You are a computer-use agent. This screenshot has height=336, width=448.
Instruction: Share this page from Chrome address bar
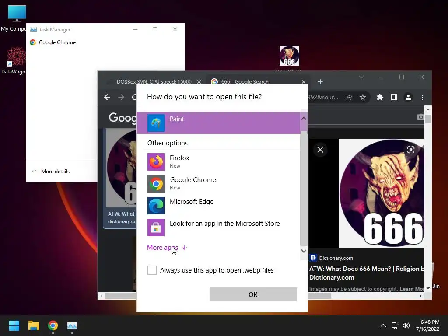pyautogui.click(x=349, y=98)
